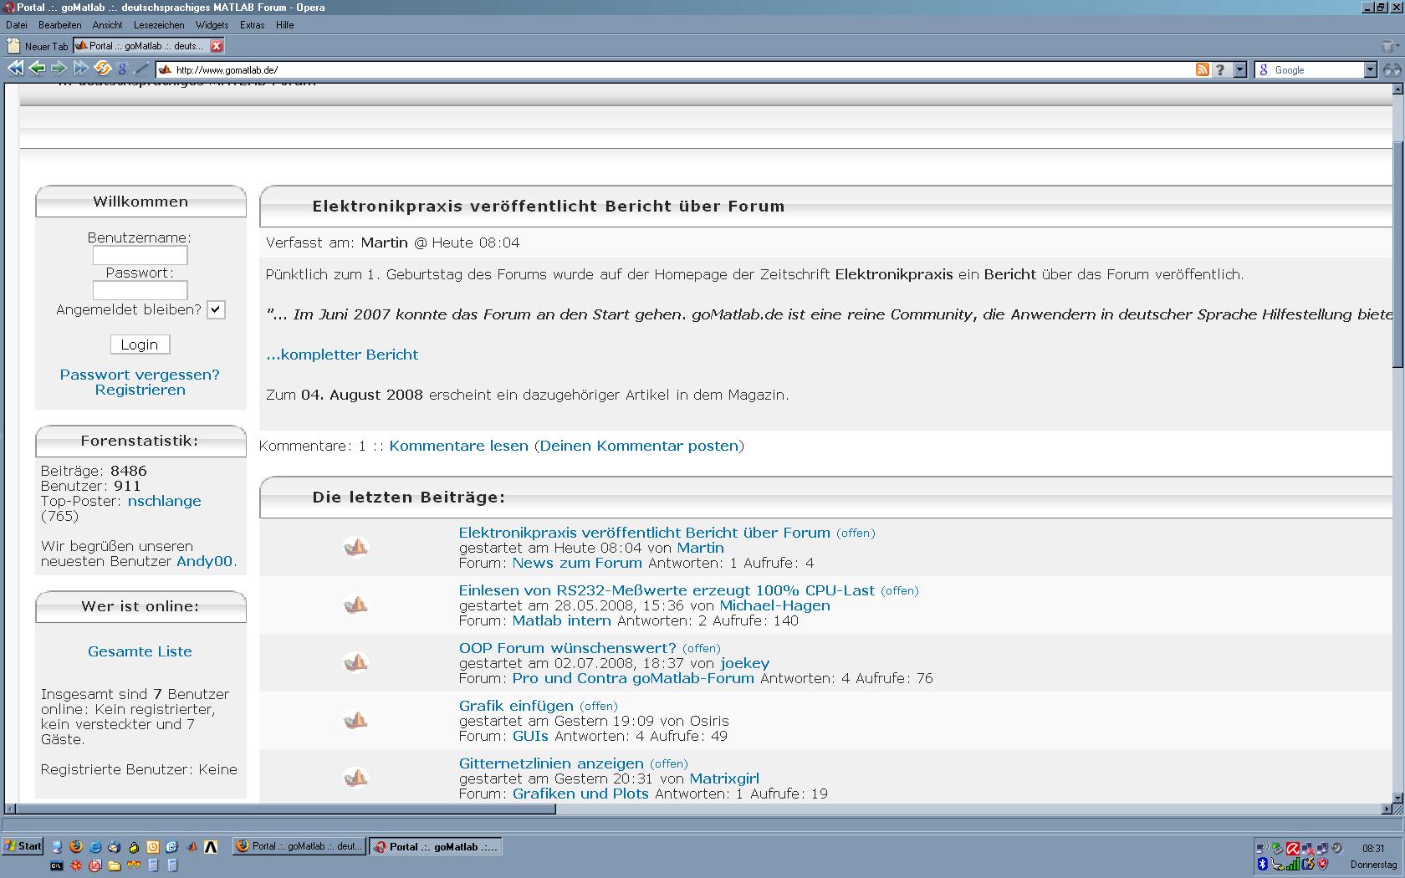The height and width of the screenshot is (878, 1405).
Task: Click the Back arrow button
Action: point(37,69)
